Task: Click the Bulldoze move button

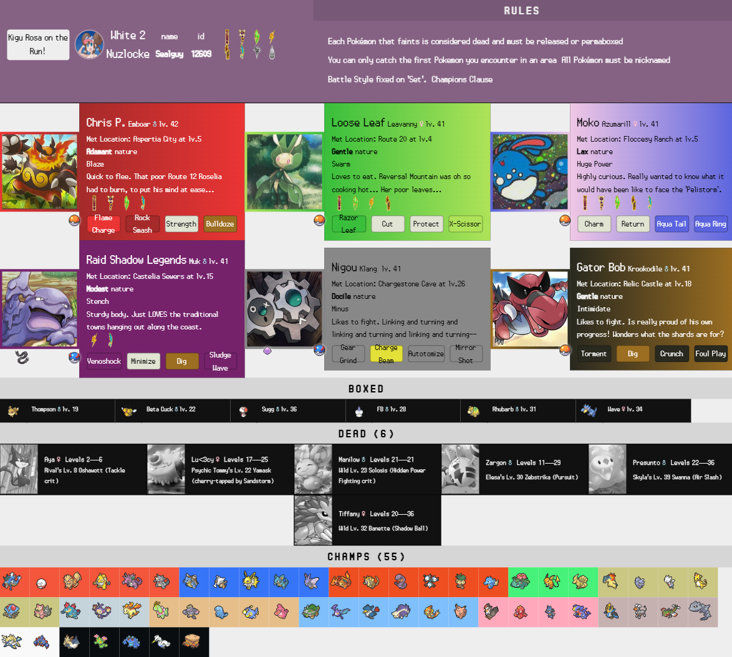Action: pyautogui.click(x=220, y=224)
